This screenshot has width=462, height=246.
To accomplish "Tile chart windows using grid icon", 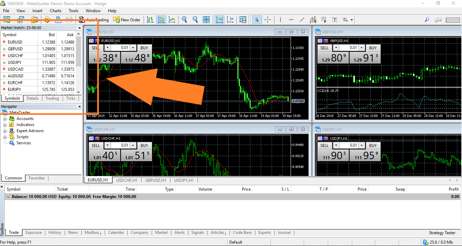I will click(206, 20).
